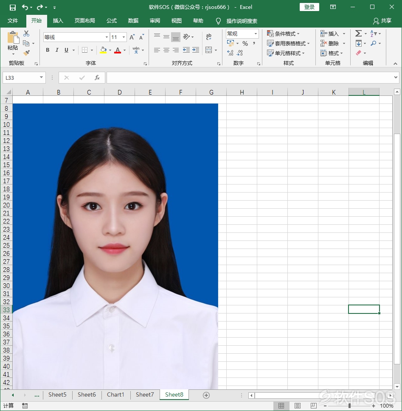Switch to the Sheet5 tab
The height and width of the screenshot is (411, 402).
click(x=57, y=394)
